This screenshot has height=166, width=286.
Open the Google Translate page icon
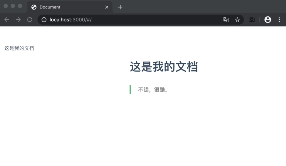click(226, 20)
